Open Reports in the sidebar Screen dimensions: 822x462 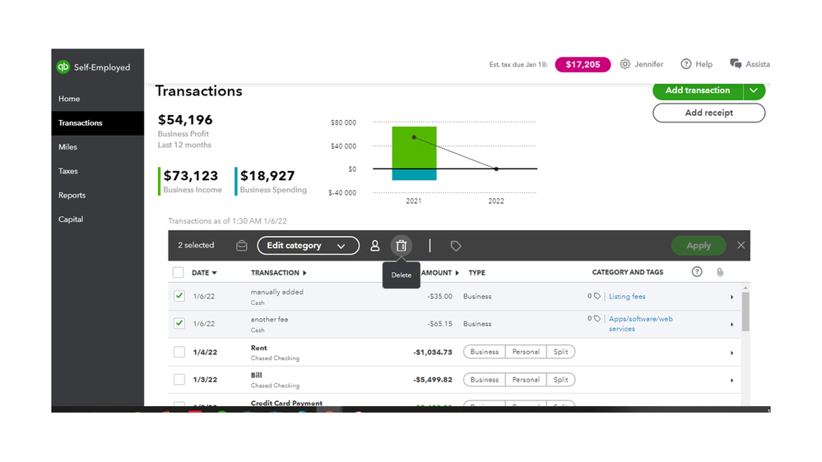tap(72, 196)
